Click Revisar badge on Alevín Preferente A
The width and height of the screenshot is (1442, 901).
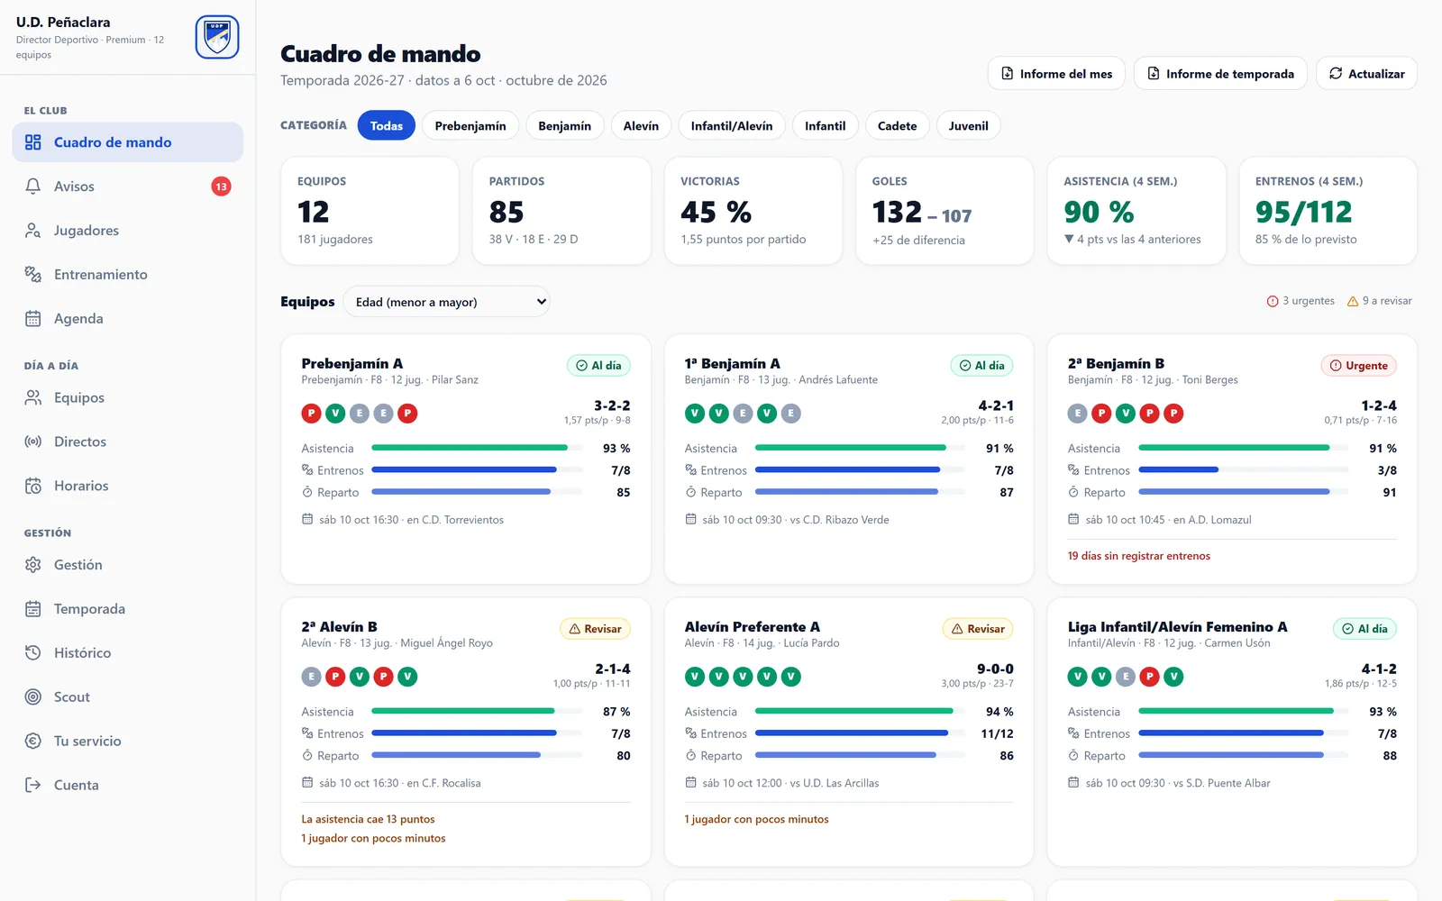pyautogui.click(x=978, y=629)
